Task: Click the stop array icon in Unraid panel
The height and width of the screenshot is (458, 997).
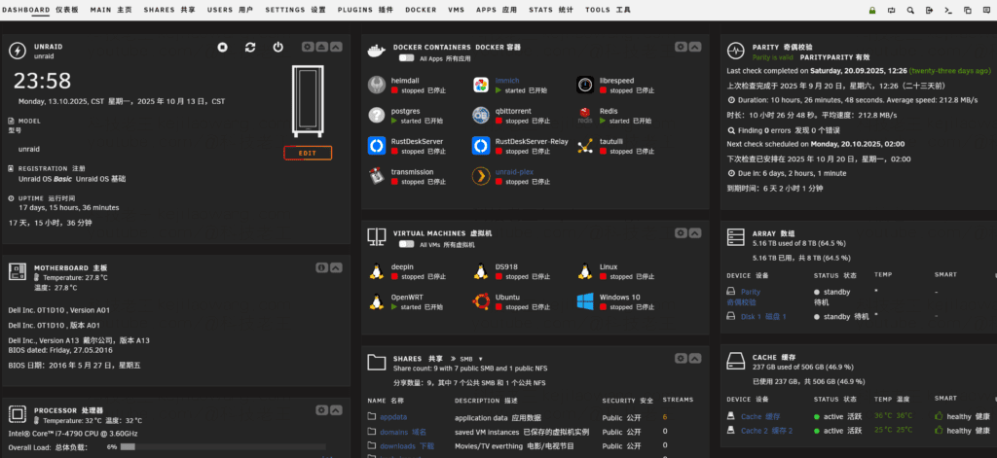Action: pos(222,47)
